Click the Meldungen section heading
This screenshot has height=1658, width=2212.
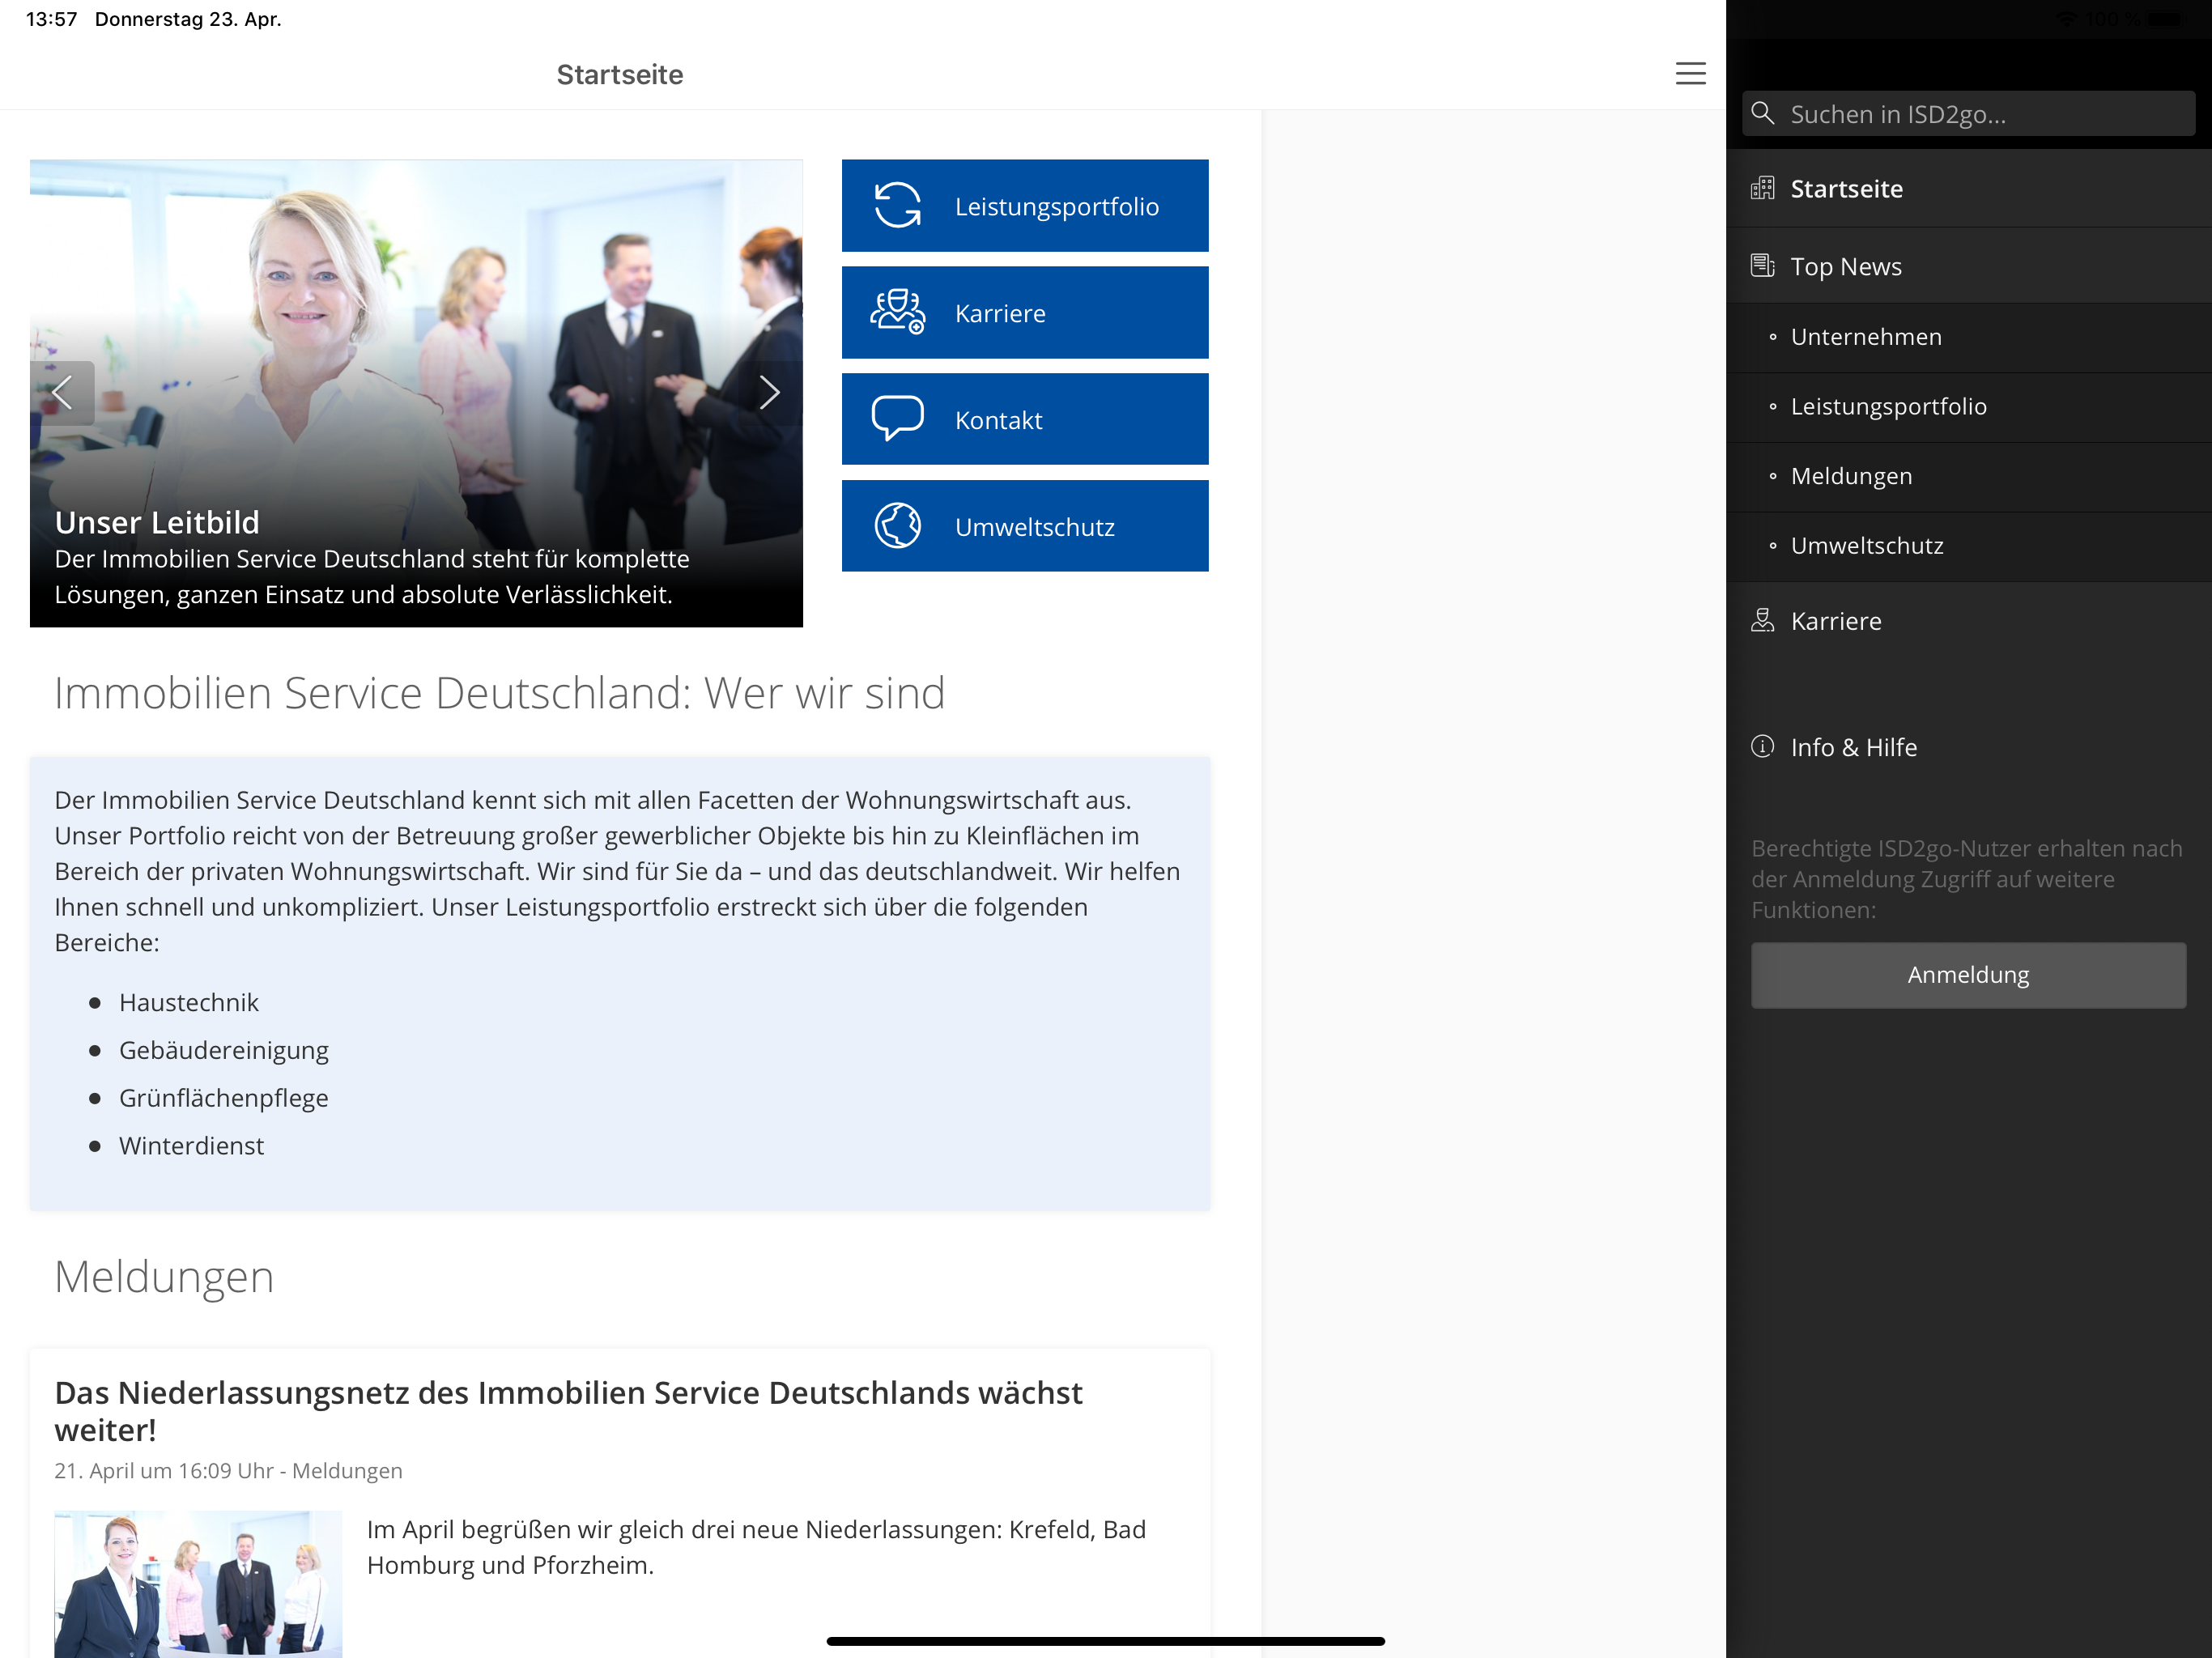click(164, 1277)
